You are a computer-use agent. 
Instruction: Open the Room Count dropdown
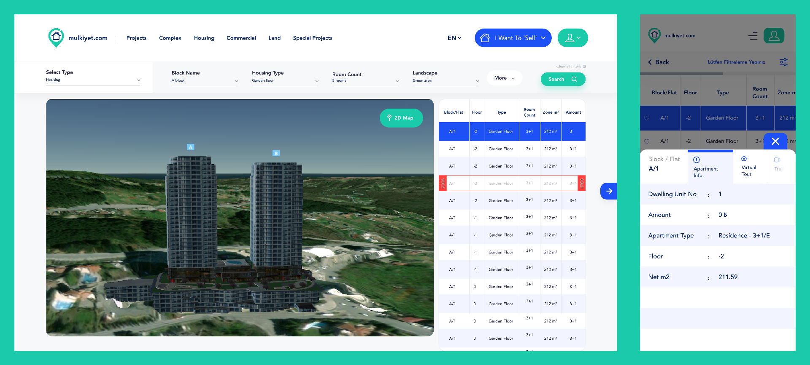point(365,80)
